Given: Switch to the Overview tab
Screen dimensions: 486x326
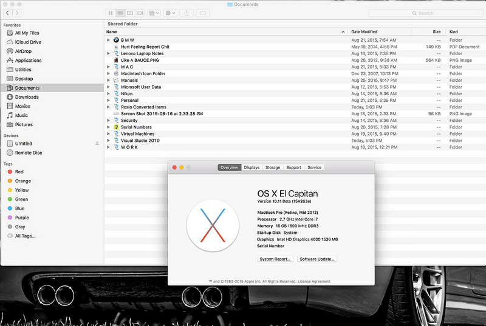Looking at the screenshot, I should (x=230, y=167).
